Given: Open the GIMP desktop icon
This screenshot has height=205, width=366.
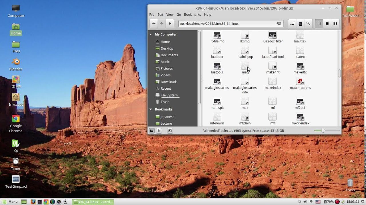Looking at the screenshot, I should pos(16,79).
